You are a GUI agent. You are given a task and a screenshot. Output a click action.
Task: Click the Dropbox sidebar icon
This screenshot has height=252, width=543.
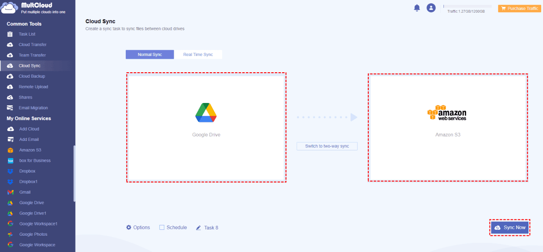(x=10, y=171)
